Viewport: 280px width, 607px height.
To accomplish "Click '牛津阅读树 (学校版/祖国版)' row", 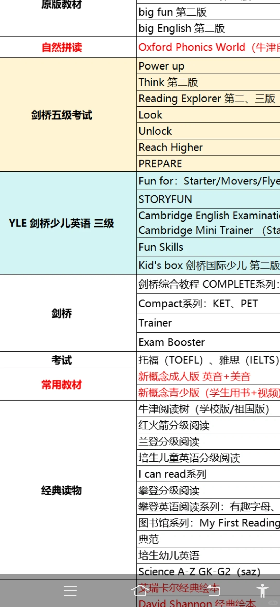I will click(x=208, y=409).
